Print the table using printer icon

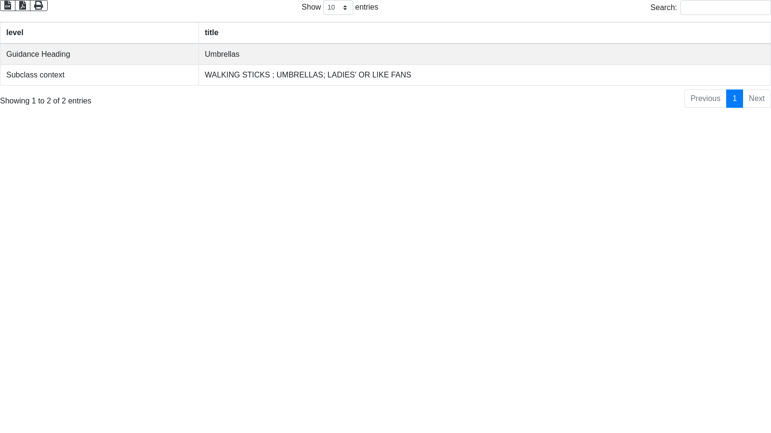(39, 5)
